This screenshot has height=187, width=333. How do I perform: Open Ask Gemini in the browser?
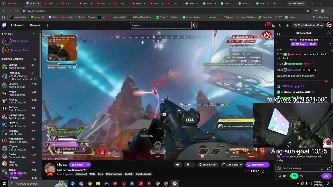click(x=296, y=4)
